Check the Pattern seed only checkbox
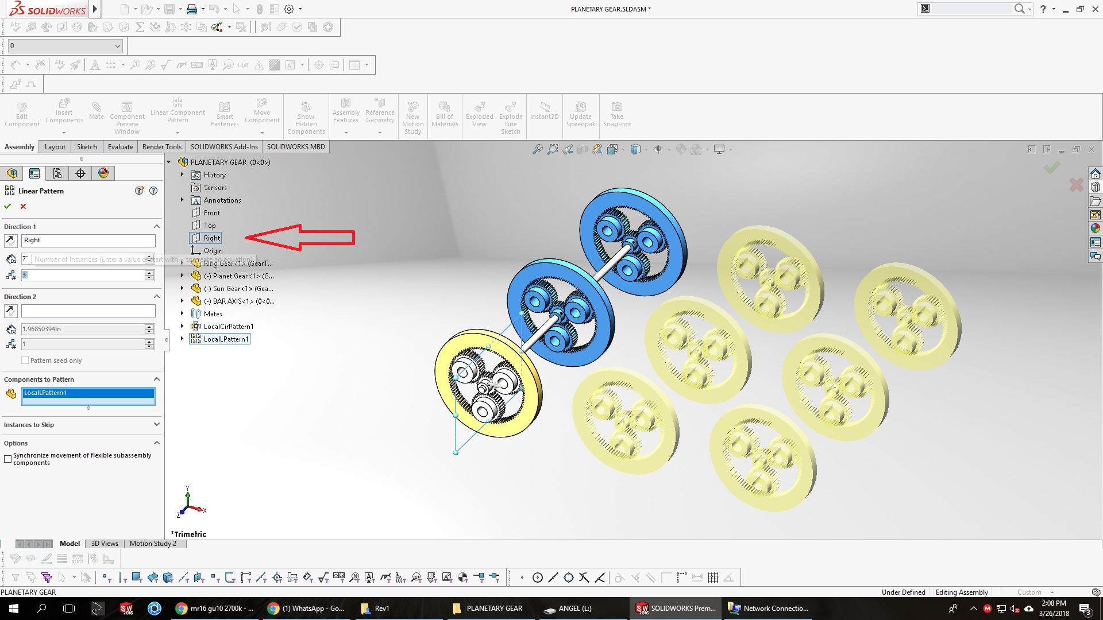 [25, 361]
